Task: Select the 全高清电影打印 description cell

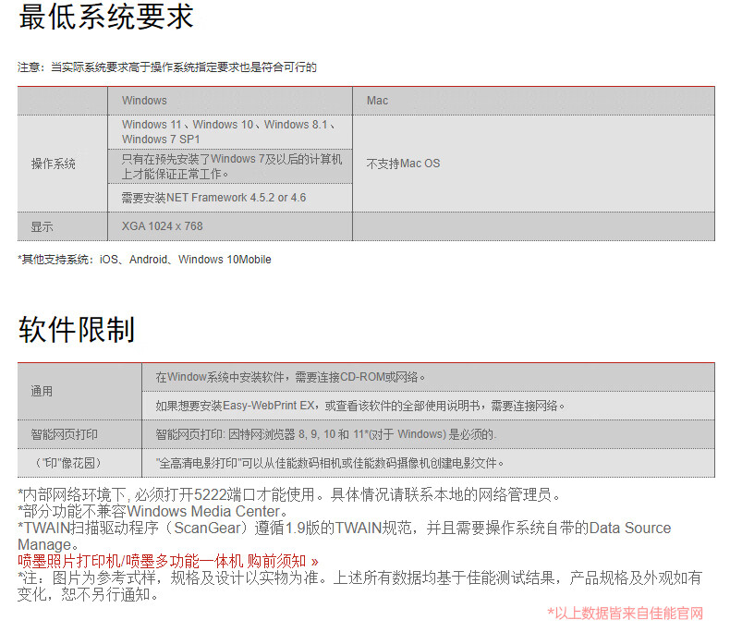Action: pos(429,463)
